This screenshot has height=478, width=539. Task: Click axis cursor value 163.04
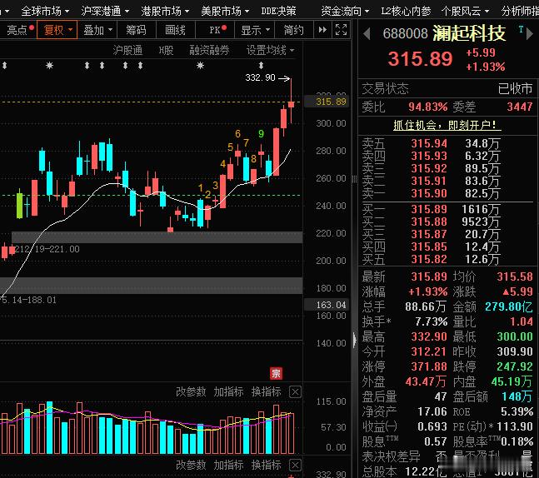point(327,305)
